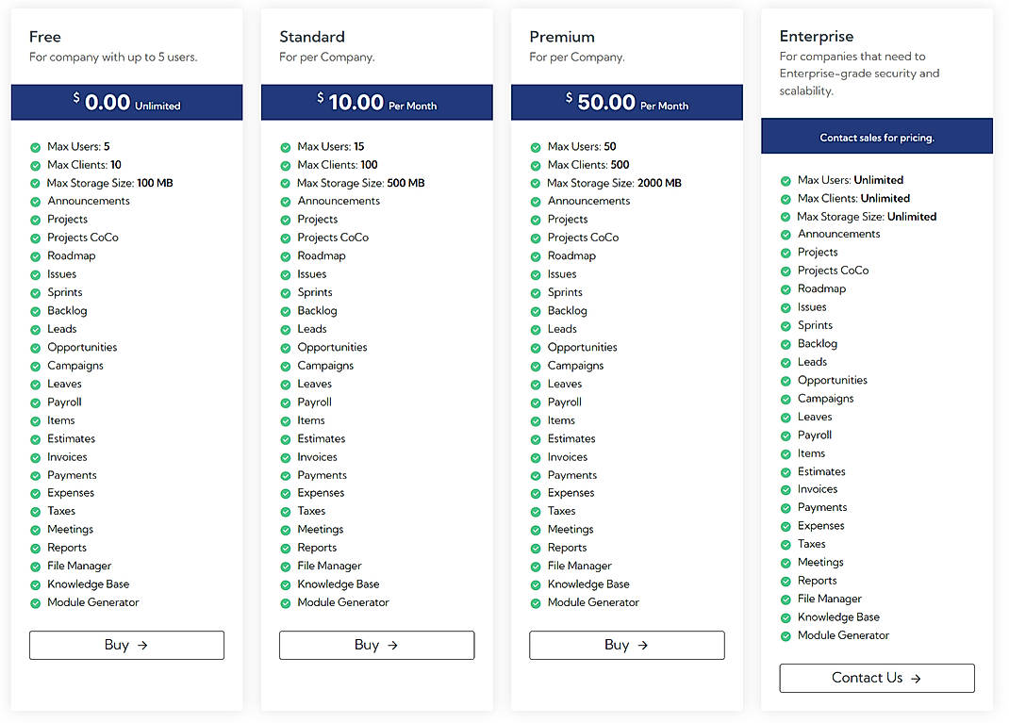Image resolution: width=1009 pixels, height=723 pixels.
Task: Click the Buy button on the Standard plan
Action: pyautogui.click(x=376, y=645)
